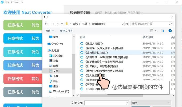Select the file 《摆渡人[精品]》
This screenshot has height=107, width=182.
(94, 44)
